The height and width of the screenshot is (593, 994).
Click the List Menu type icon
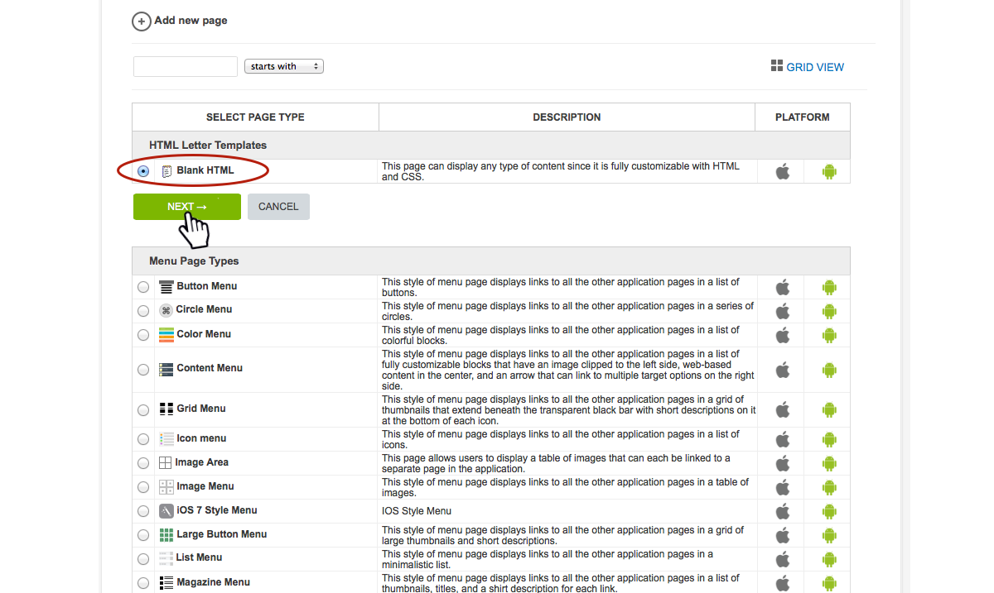166,558
